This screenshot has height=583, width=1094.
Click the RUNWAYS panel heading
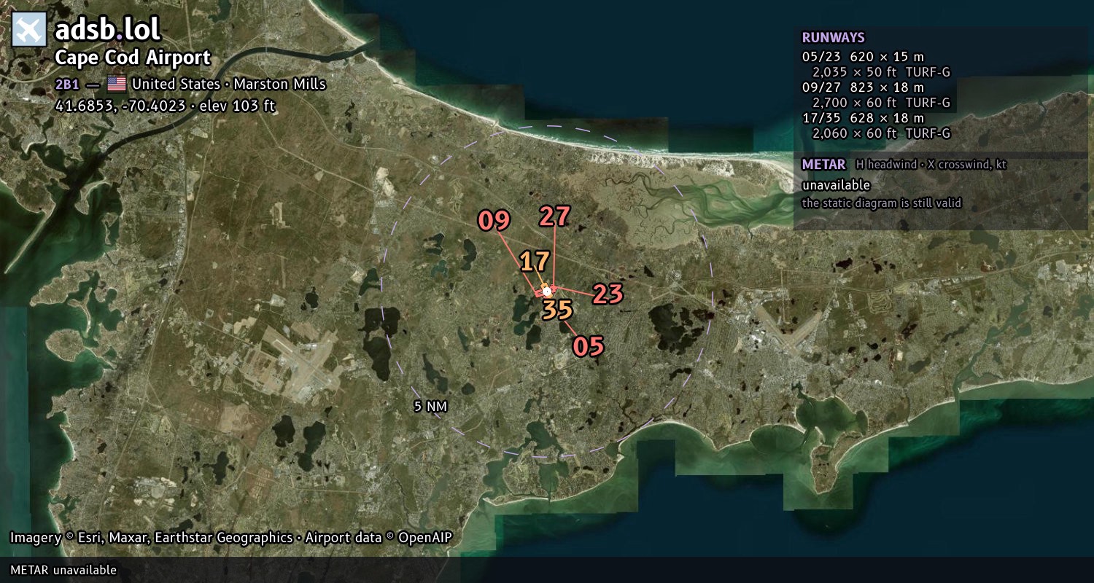833,38
